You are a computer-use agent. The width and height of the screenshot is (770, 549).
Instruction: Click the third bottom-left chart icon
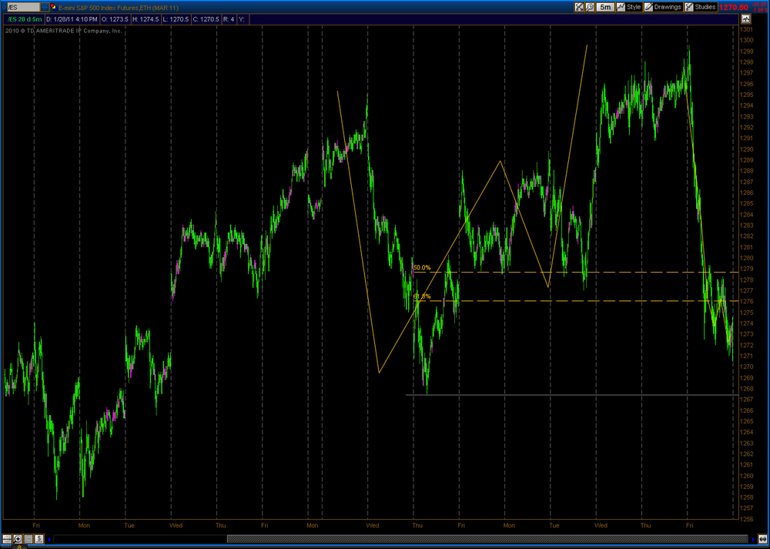pyautogui.click(x=28, y=539)
